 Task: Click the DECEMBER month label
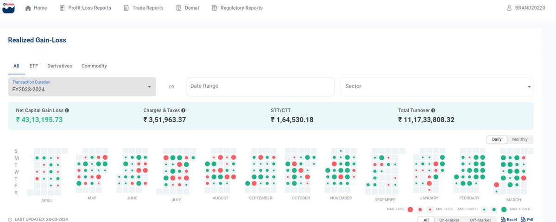point(385,200)
